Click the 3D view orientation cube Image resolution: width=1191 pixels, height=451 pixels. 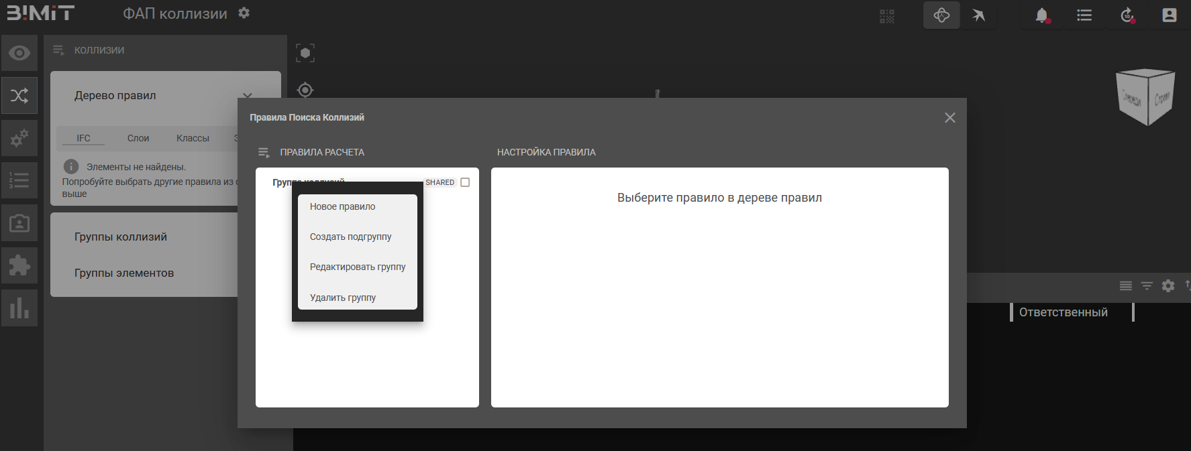(1145, 98)
